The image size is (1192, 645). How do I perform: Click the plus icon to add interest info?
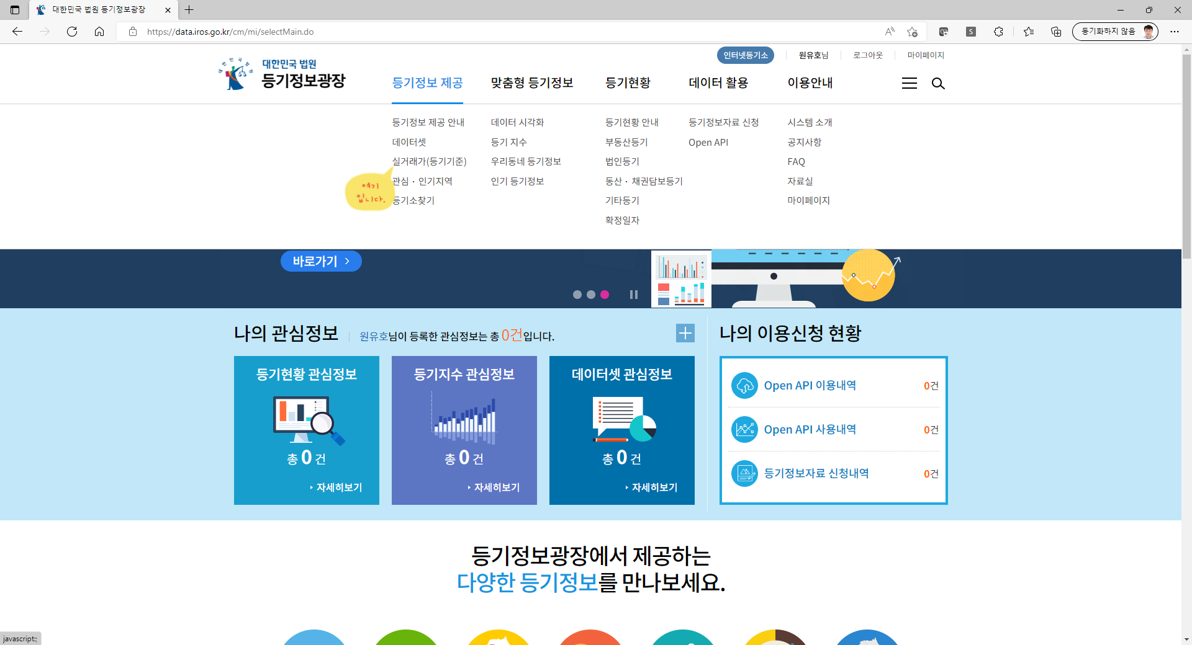pyautogui.click(x=685, y=333)
